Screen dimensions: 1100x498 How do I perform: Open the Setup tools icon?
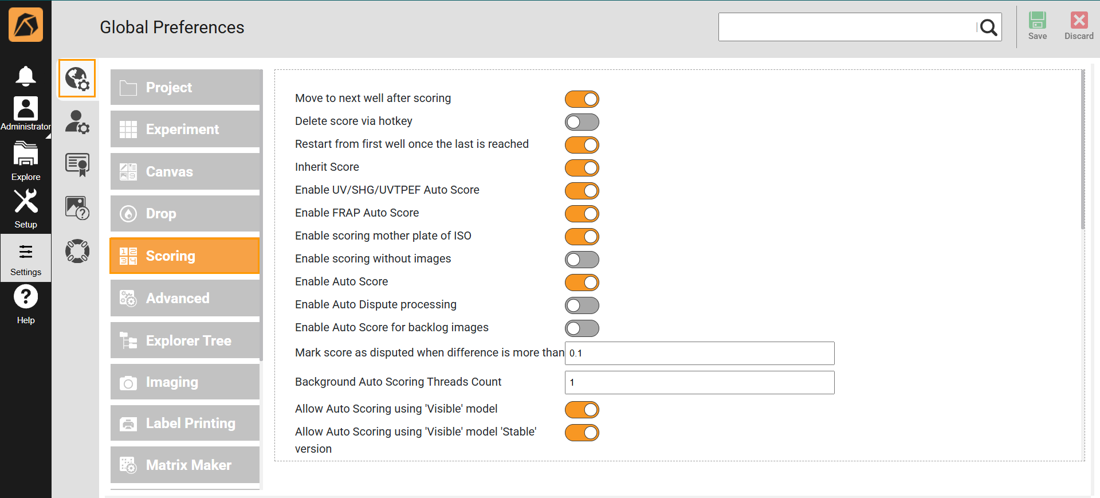point(26,209)
